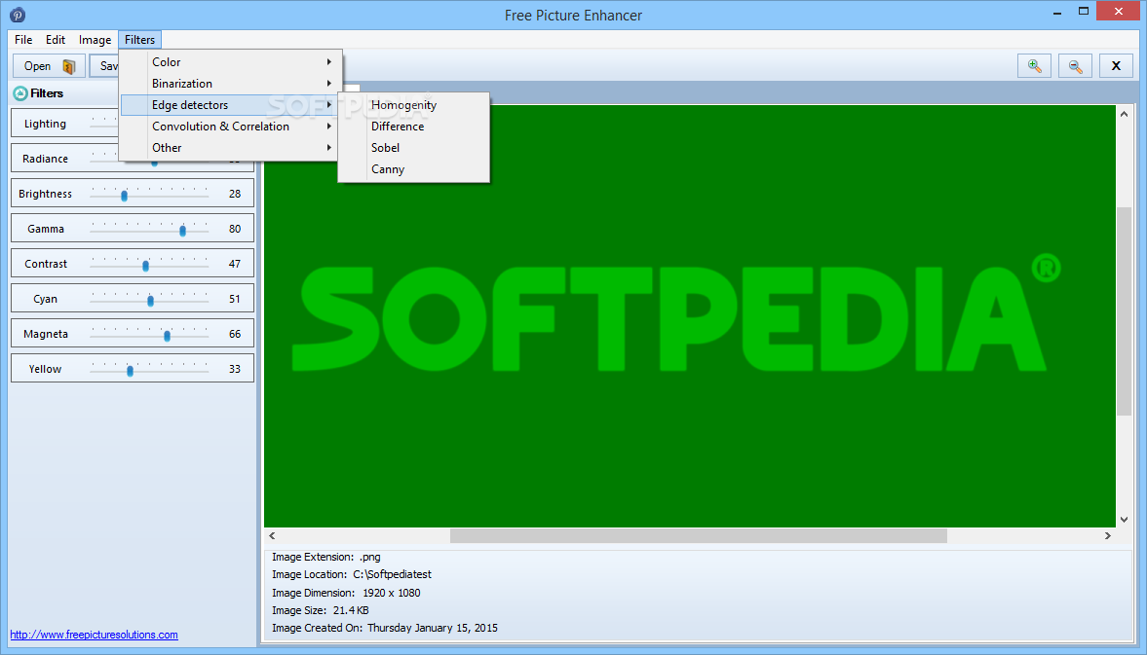Click the Brightness slider handle

pos(125,196)
